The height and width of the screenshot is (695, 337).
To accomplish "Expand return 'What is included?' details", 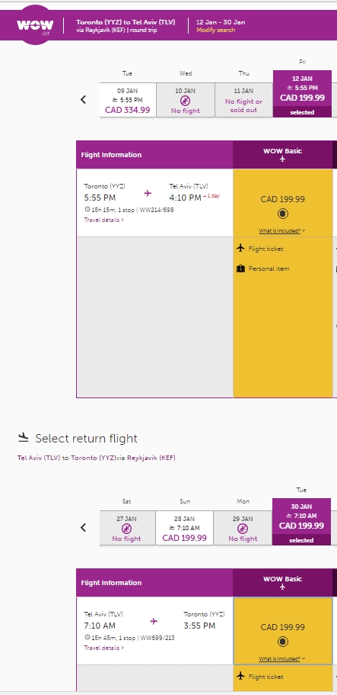I will pos(282,658).
